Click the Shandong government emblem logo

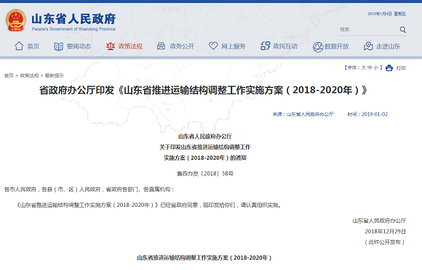coord(15,20)
